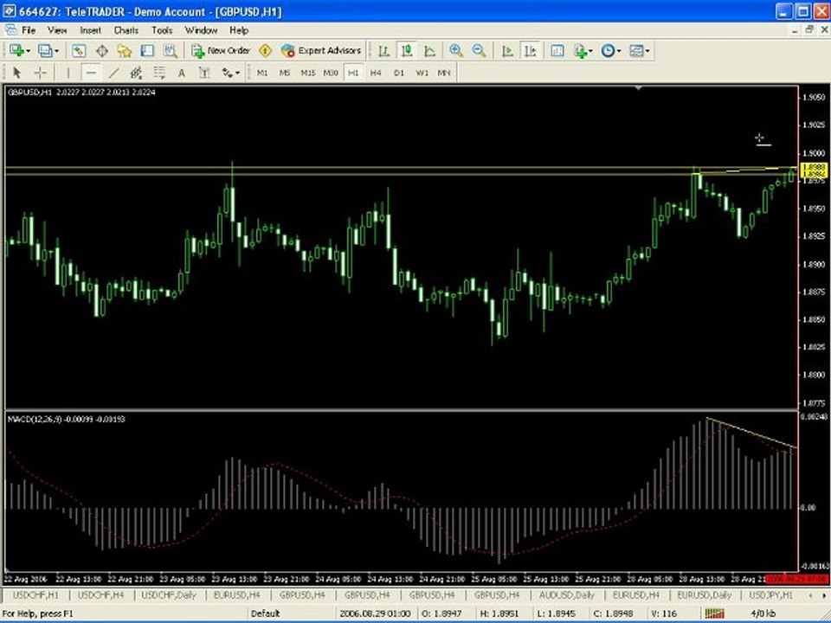Toggle the Market Watch window icon

pos(79,51)
